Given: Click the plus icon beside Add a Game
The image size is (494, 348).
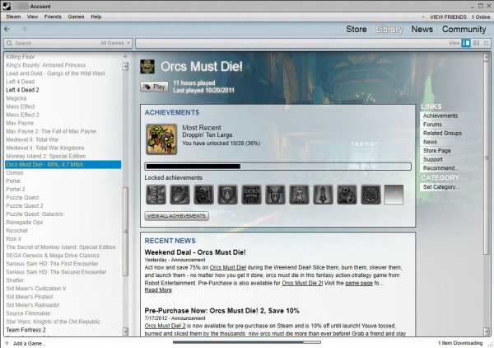Looking at the screenshot, I should pyautogui.click(x=7, y=343).
